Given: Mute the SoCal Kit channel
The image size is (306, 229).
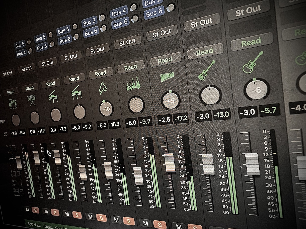Looking at the screenshot, I should pos(27,209).
